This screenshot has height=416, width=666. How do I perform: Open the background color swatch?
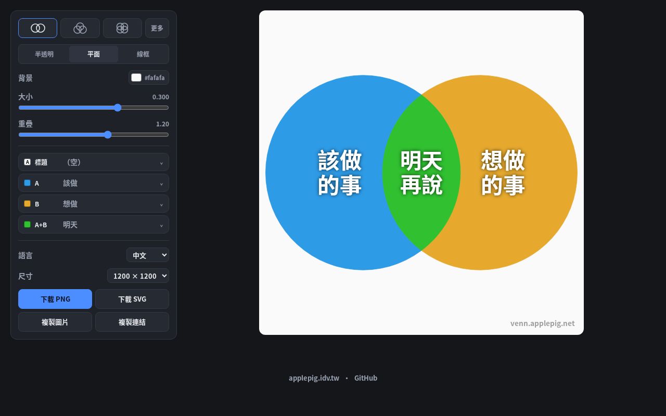136,77
